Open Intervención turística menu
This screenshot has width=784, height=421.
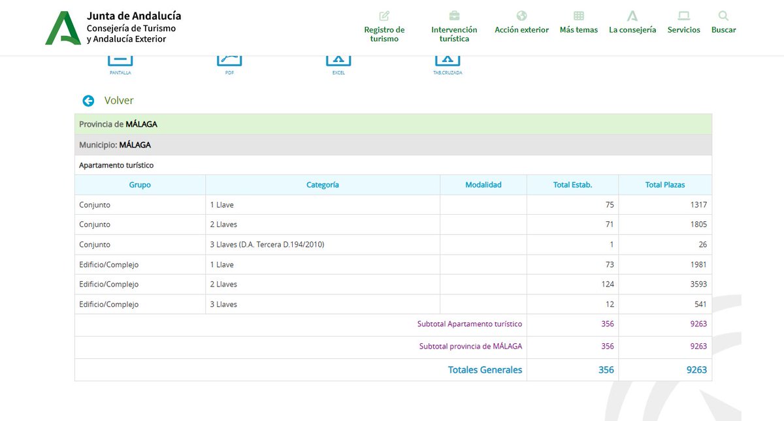[454, 26]
